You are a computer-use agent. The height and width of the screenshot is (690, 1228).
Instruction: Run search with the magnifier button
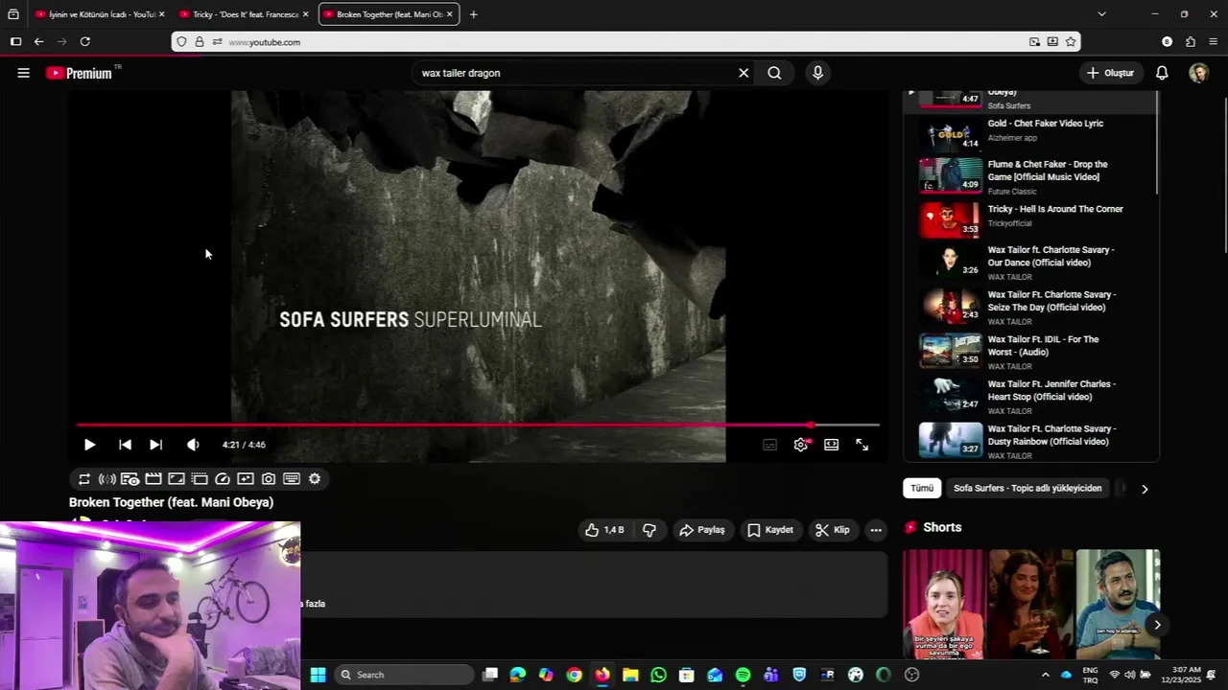(774, 73)
